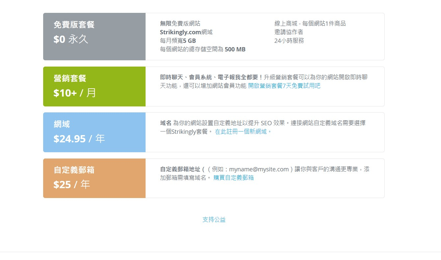The height and width of the screenshot is (260, 441).
Task: Select the gray 免費版套餐 plan card
Action: 94,37
